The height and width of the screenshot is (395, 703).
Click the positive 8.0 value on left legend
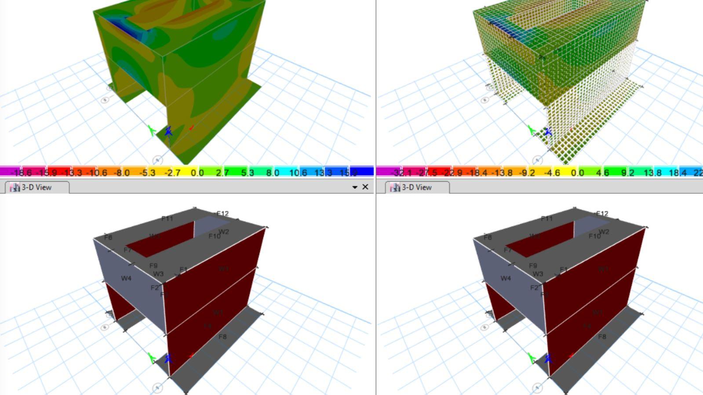click(x=273, y=172)
